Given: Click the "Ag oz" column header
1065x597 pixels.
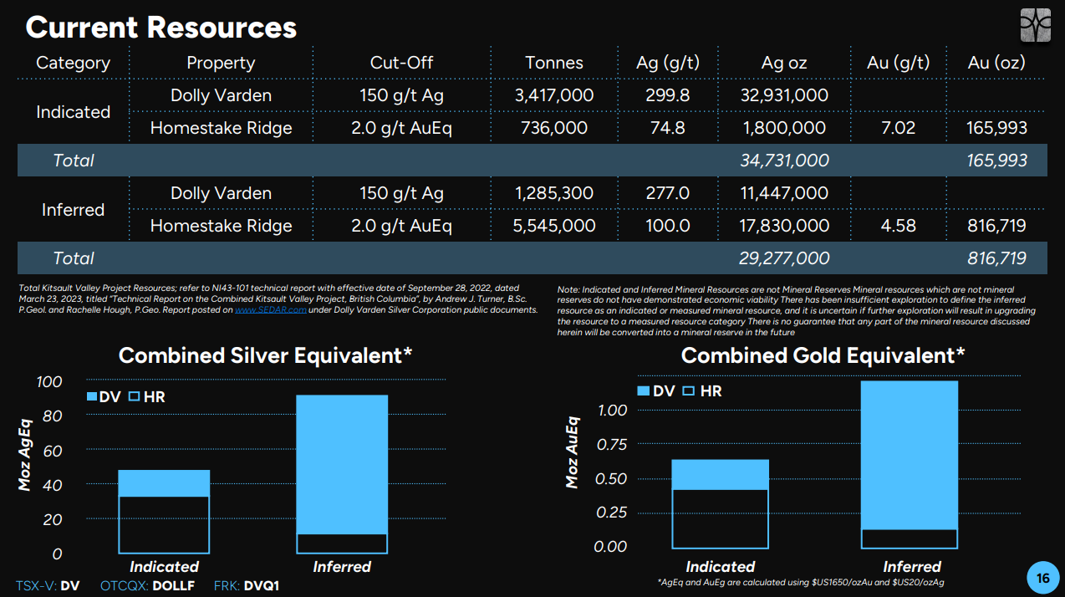Looking at the screenshot, I should click(784, 63).
